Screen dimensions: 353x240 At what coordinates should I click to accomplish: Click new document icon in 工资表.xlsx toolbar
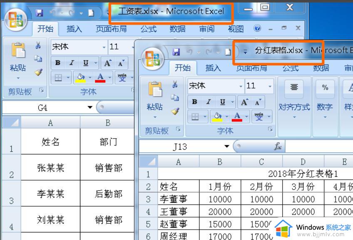(91, 13)
